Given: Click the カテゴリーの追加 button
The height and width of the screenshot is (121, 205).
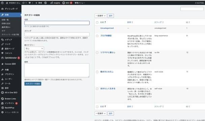Looking at the screenshot, I should (33, 84).
